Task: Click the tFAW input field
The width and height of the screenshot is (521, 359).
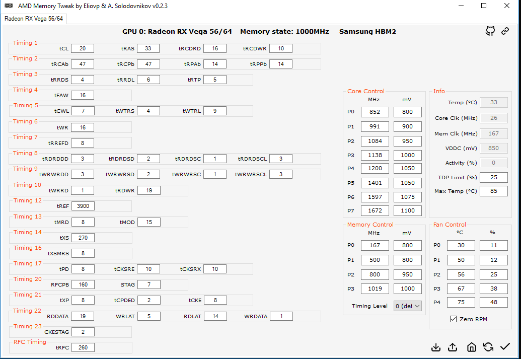Action: [x=83, y=95]
